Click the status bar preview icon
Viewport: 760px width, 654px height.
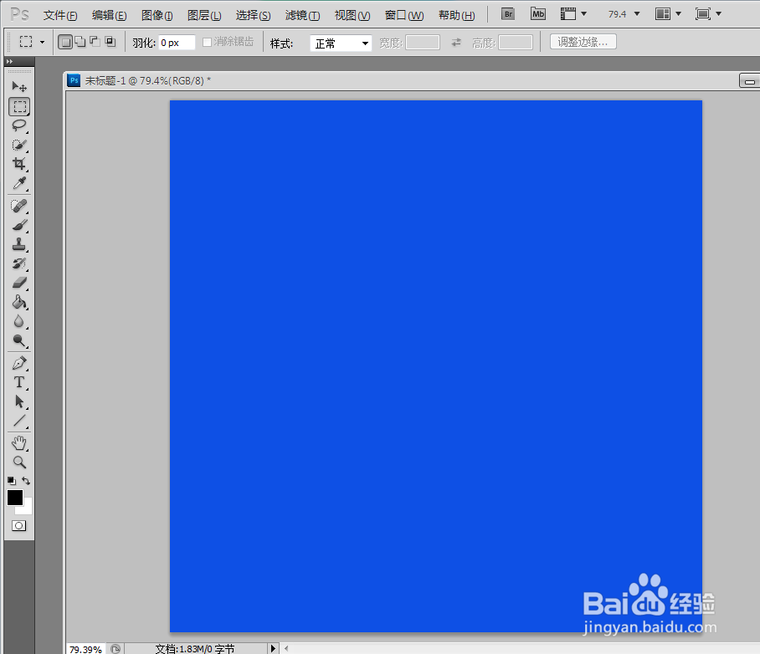(x=116, y=649)
